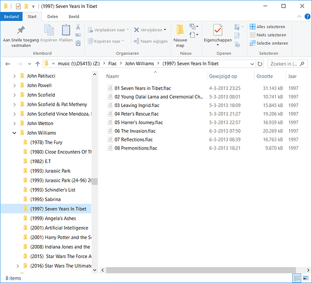Click the blue help question mark icon

click(x=307, y=16)
